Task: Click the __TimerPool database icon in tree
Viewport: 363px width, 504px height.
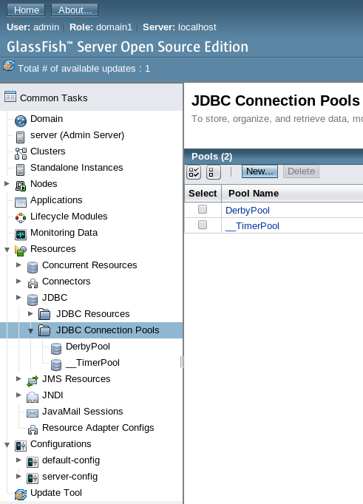Action: (56, 365)
